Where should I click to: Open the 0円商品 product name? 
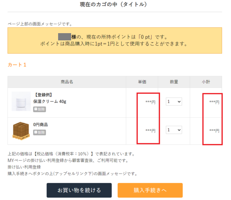point(40,125)
